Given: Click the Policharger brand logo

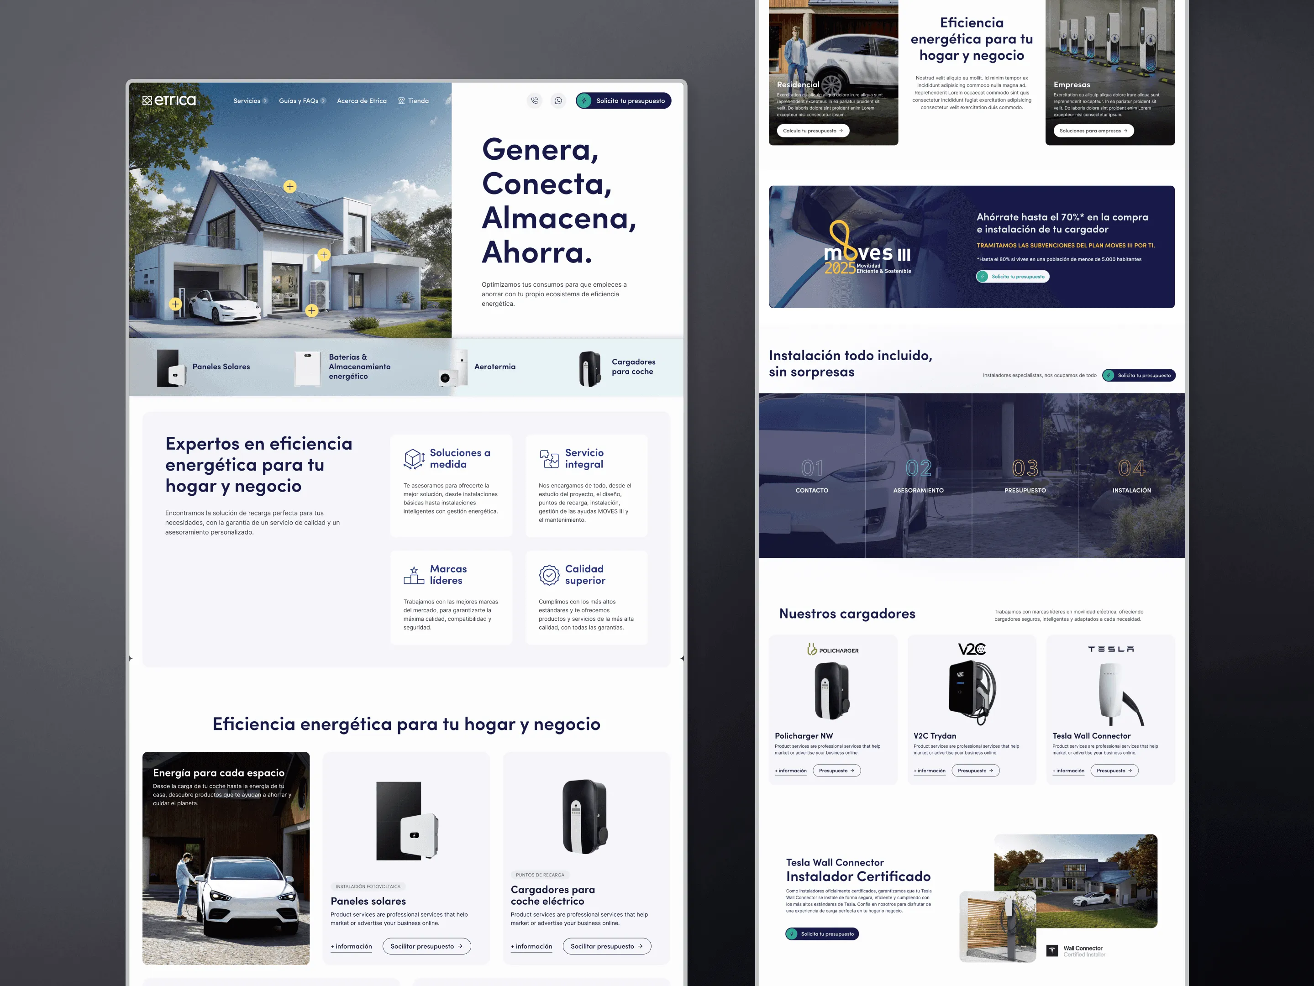Looking at the screenshot, I should pyautogui.click(x=832, y=650).
